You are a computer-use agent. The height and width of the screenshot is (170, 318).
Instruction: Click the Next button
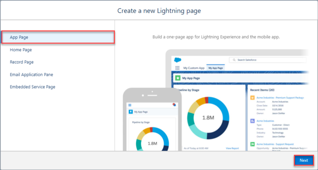(x=304, y=160)
